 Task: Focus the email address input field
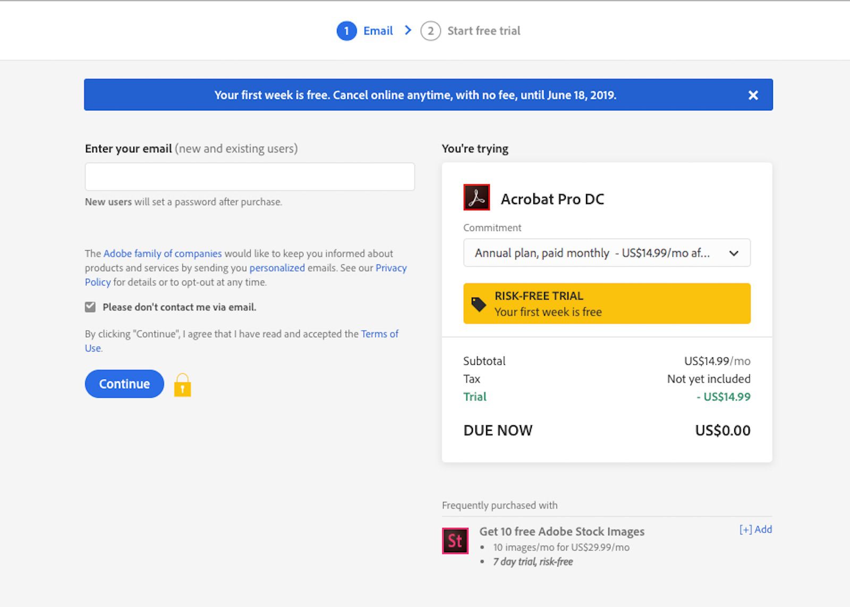(x=250, y=177)
